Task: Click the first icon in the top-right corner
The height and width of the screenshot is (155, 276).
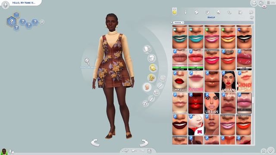Action: [254, 3]
